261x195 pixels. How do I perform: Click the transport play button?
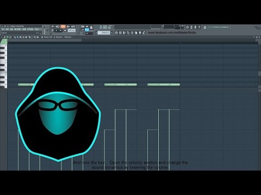56,30
